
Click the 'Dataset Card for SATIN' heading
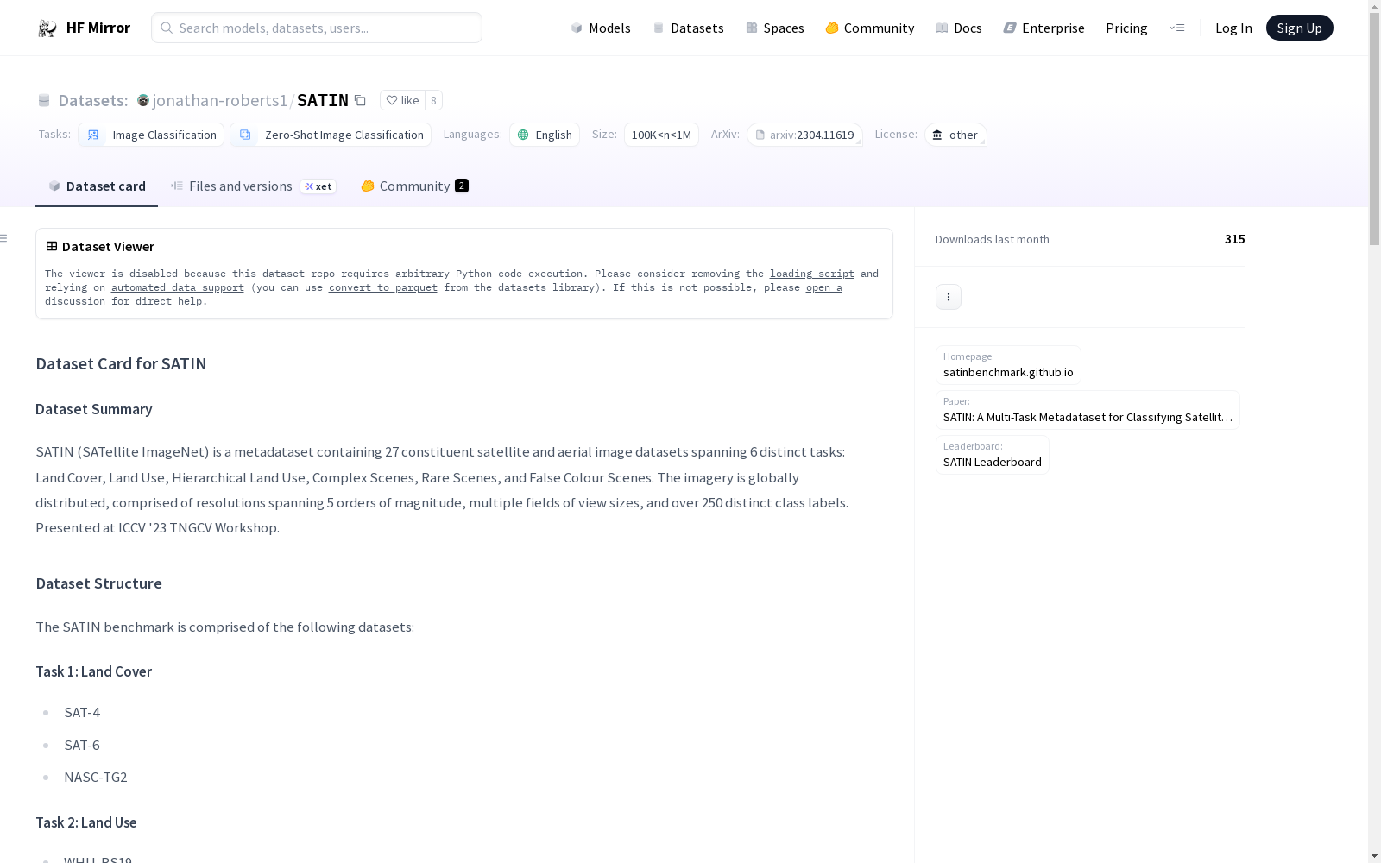point(121,363)
